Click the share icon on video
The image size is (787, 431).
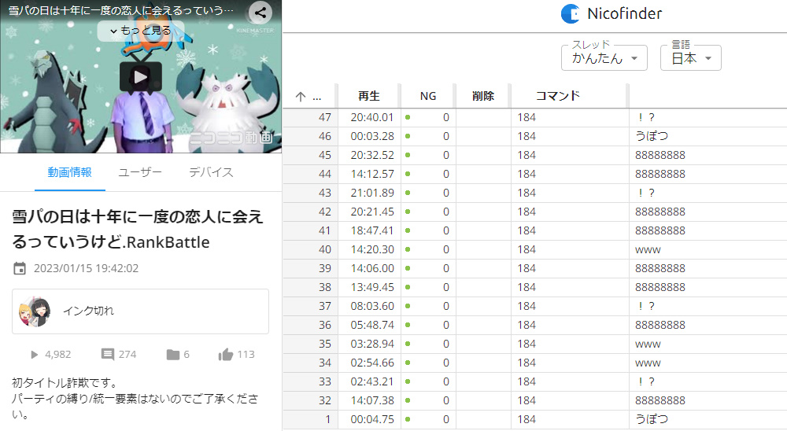(x=260, y=13)
